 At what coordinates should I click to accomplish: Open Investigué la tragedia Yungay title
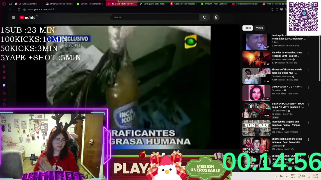pyautogui.click(x=286, y=123)
